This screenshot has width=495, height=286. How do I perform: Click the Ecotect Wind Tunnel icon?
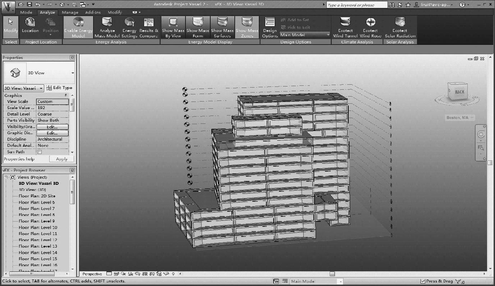(x=345, y=23)
